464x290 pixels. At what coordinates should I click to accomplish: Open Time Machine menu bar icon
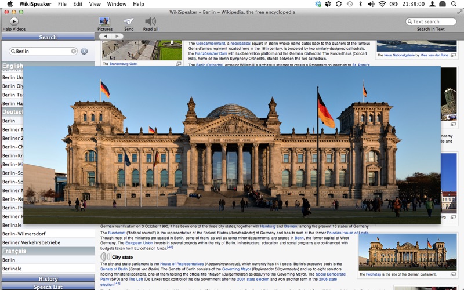[x=350, y=4]
